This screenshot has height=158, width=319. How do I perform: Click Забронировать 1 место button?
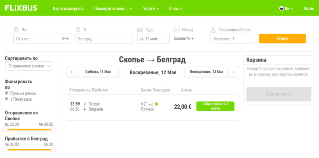click(x=215, y=106)
